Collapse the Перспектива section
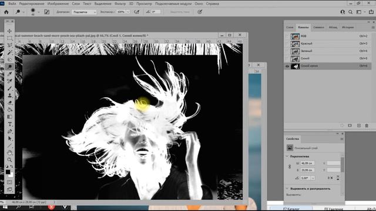Image resolution: width=376 pixels, height=211 pixels. [x=287, y=156]
